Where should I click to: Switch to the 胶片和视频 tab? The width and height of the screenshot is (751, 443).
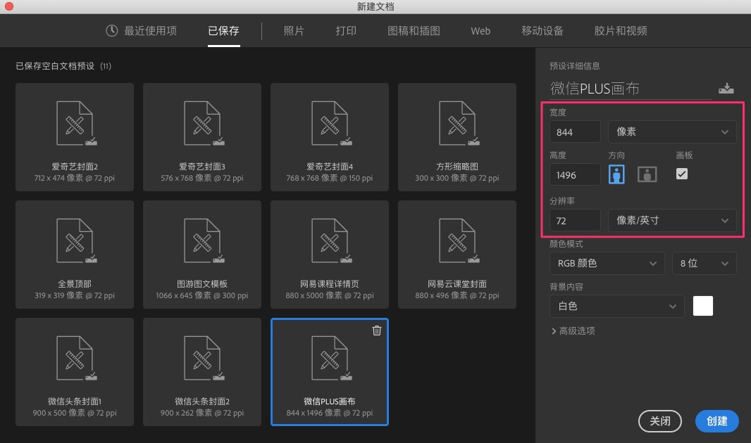[x=621, y=30]
